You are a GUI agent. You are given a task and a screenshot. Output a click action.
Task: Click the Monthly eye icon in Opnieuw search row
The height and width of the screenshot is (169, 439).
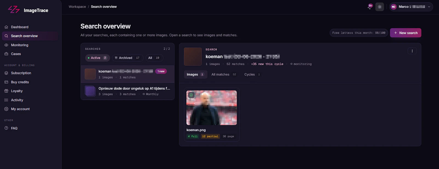[x=144, y=94]
